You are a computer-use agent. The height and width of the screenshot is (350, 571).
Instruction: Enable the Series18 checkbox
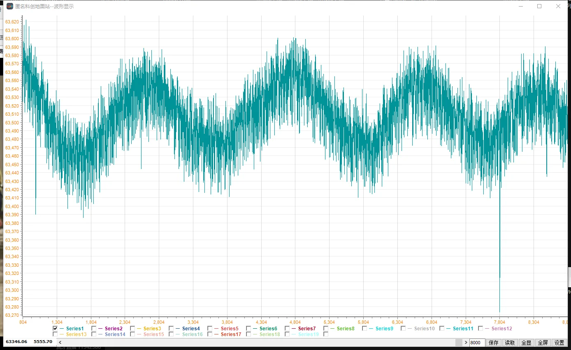coord(248,334)
